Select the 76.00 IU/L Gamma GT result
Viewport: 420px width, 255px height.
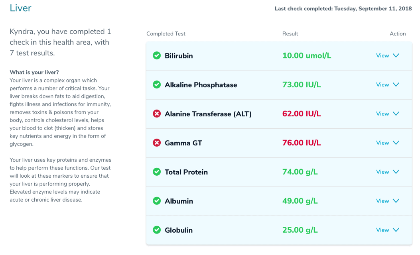tap(302, 143)
